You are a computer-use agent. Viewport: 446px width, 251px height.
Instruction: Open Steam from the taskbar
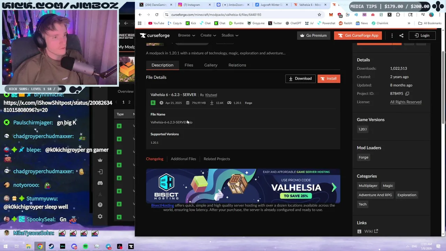click(x=51, y=246)
